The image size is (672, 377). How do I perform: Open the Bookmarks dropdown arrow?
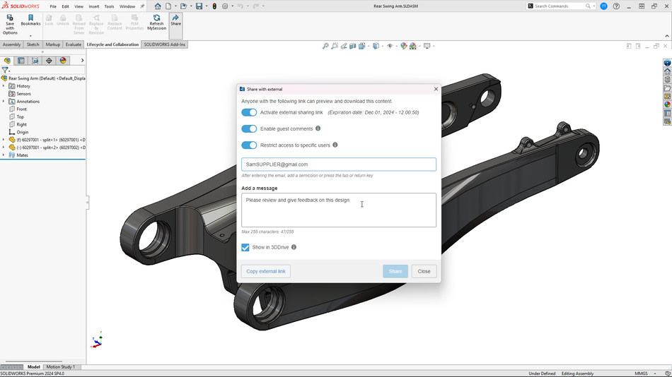(x=30, y=35)
